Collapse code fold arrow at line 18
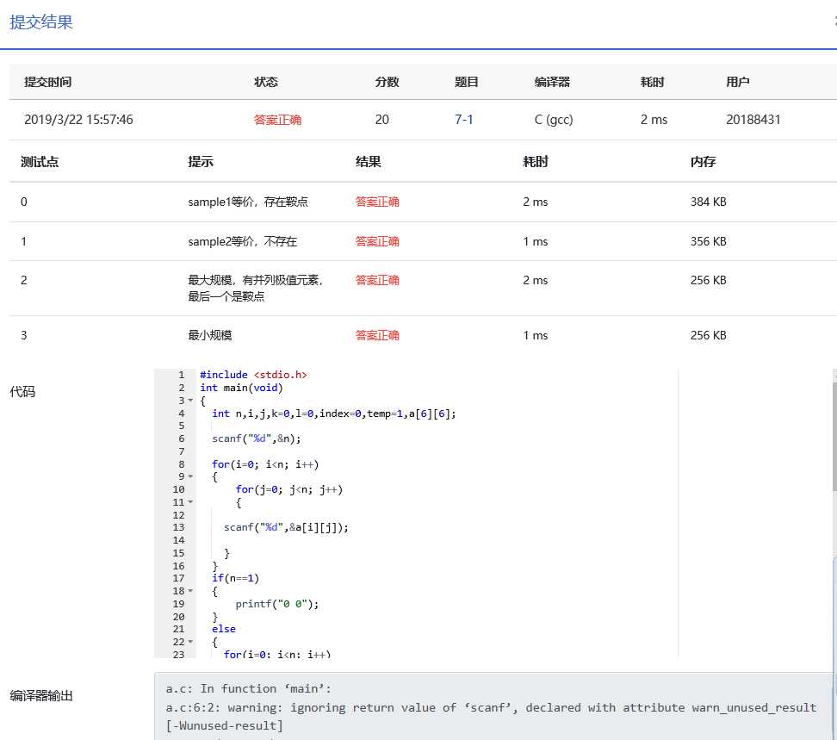Viewport: 837px width, 740px height. pyautogui.click(x=190, y=591)
